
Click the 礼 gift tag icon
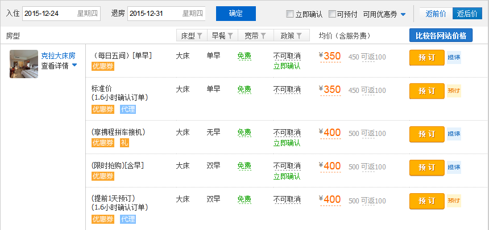click(125, 143)
